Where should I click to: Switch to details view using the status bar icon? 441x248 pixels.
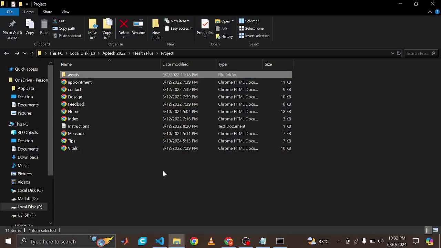pyautogui.click(x=427, y=230)
